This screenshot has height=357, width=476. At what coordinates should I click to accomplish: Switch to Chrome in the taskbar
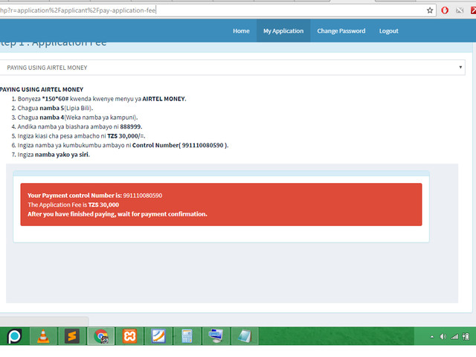click(100, 336)
